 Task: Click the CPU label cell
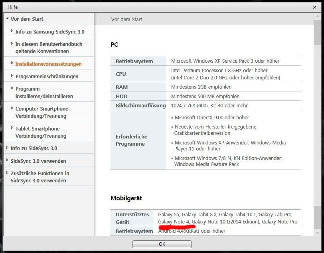pyautogui.click(x=138, y=74)
